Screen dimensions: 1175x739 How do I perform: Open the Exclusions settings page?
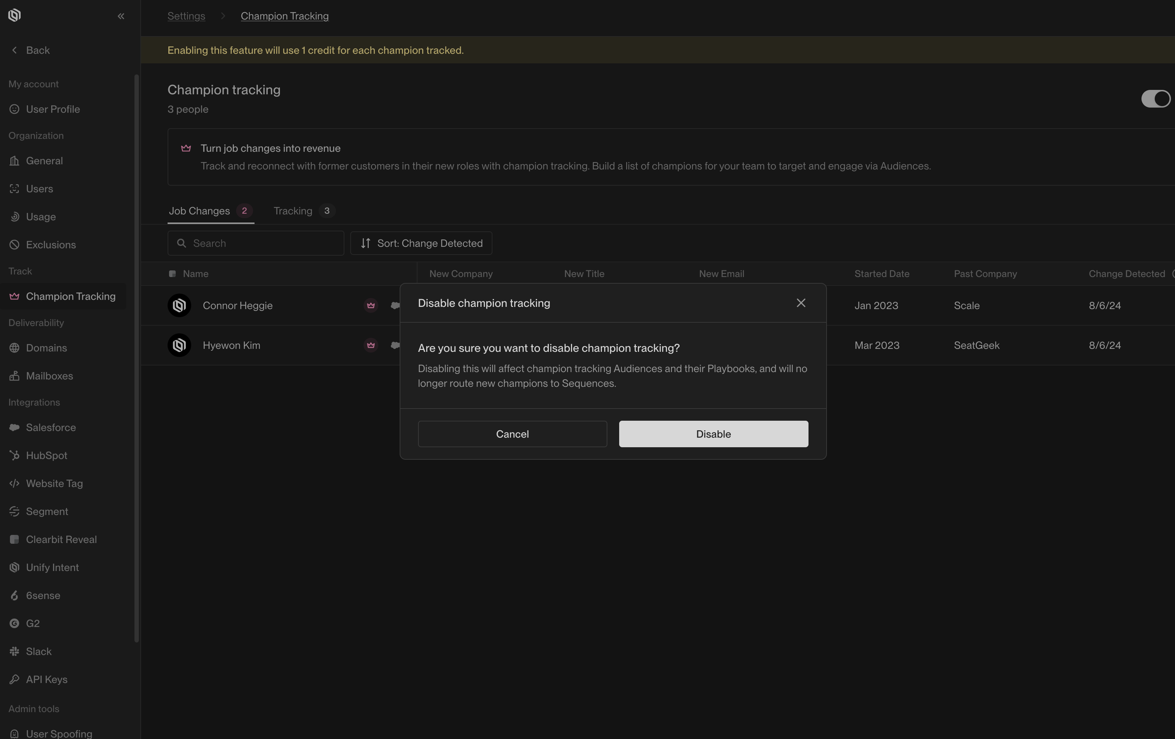pyautogui.click(x=63, y=245)
